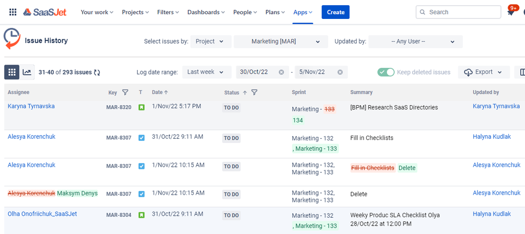Image resolution: width=525 pixels, height=234 pixels.
Task: Open the notifications bell with 9+ badge
Action: point(511,12)
